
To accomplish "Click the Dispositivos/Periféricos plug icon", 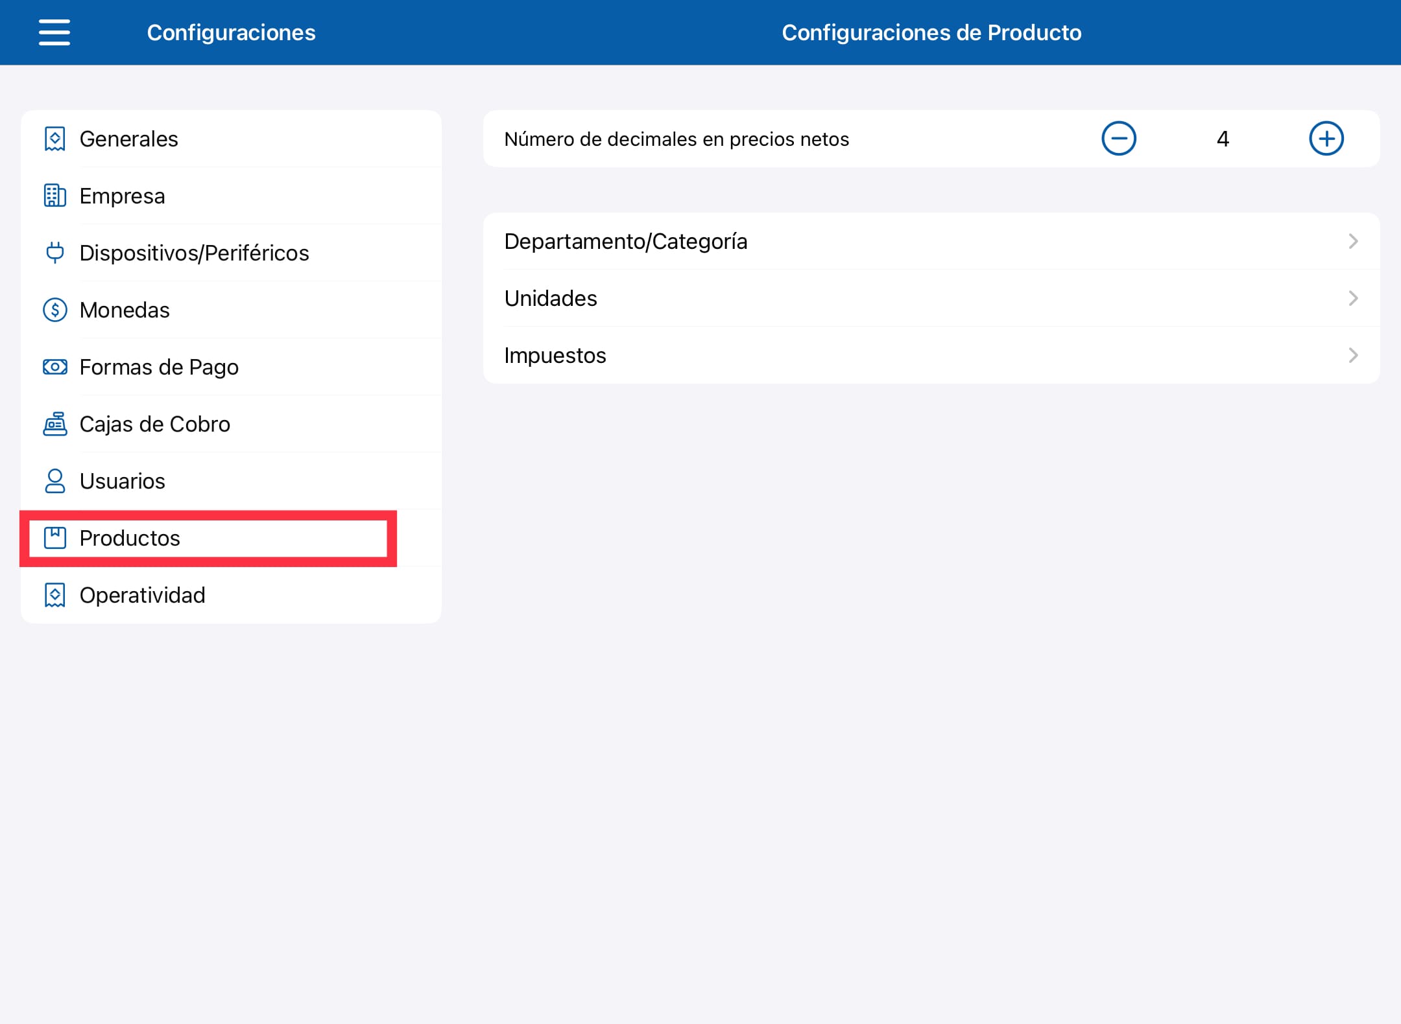I will point(55,253).
